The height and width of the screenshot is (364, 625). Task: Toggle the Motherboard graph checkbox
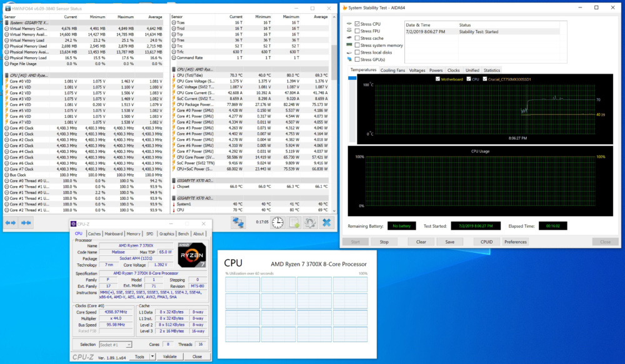[437, 79]
